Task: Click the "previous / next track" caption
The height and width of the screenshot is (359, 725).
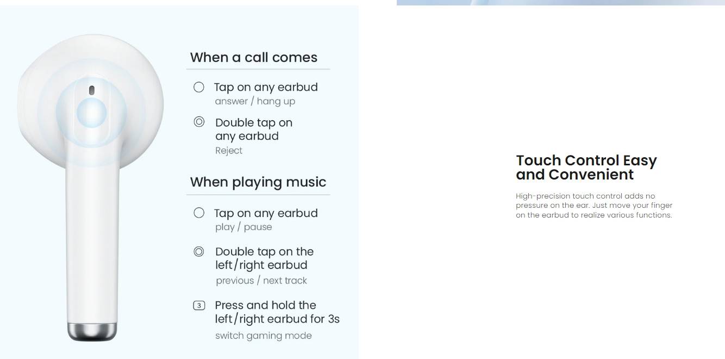Action: [x=261, y=281]
